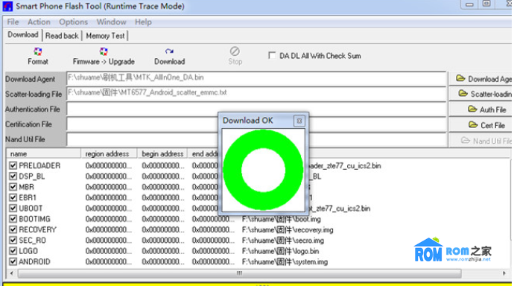Click horizontal scrollbar left arrow

[x=11, y=273]
